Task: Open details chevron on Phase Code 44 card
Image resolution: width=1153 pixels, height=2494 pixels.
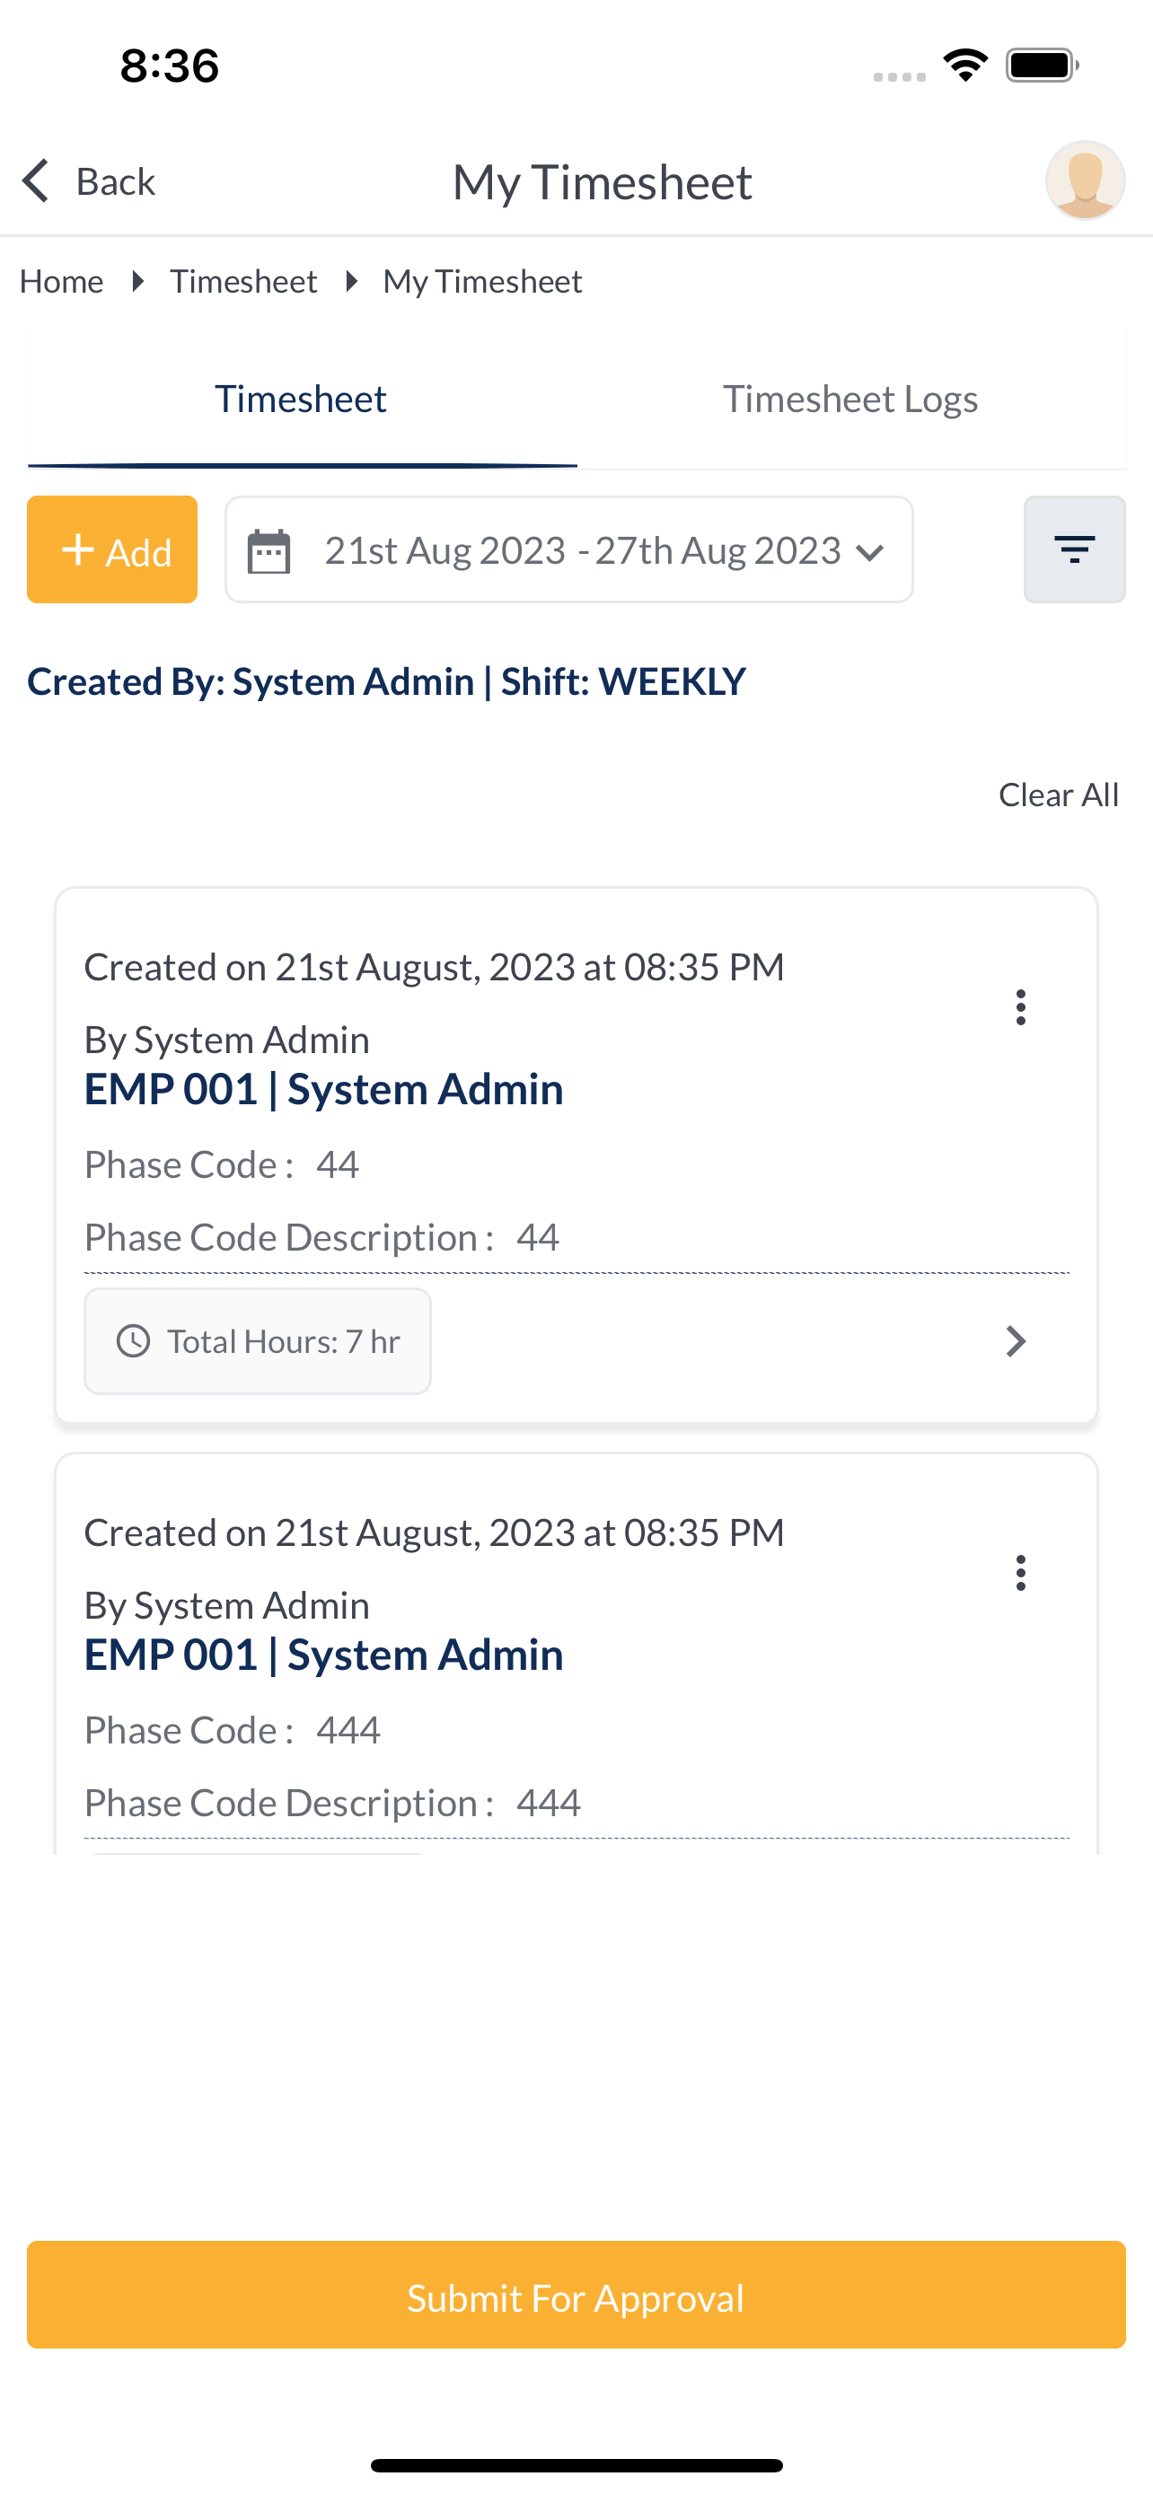Action: 1016,1341
